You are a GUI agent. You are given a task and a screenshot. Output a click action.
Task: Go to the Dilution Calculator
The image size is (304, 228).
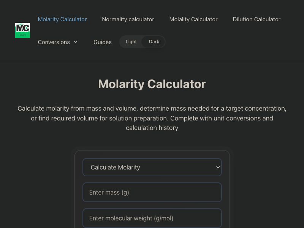pos(256,19)
